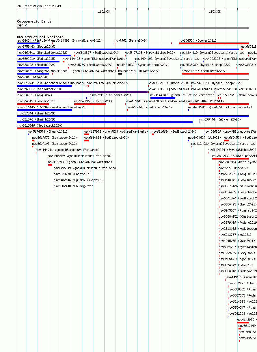Select the nsv7962 (Perry2008) variant label
The width and height of the screenshot is (257, 352).
(x=131, y=41)
